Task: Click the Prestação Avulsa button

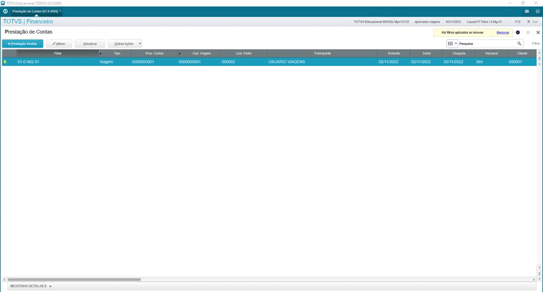Action: pyautogui.click(x=22, y=44)
